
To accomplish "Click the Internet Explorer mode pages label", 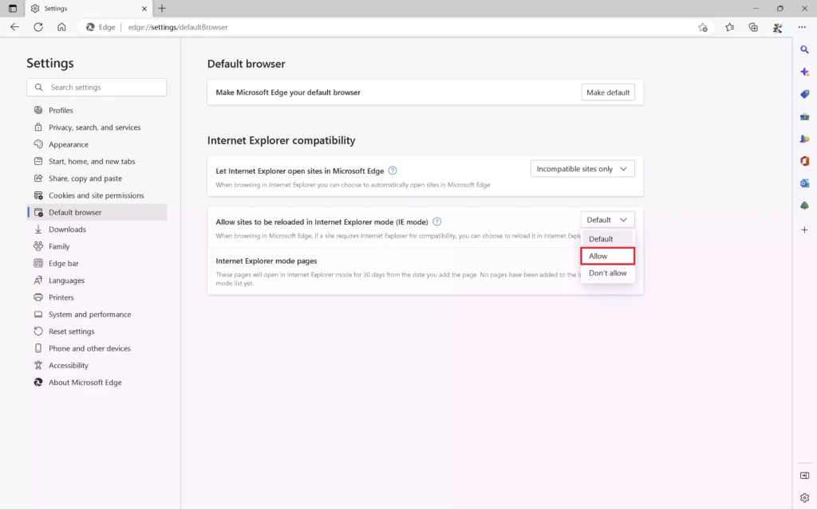I will coord(266,261).
